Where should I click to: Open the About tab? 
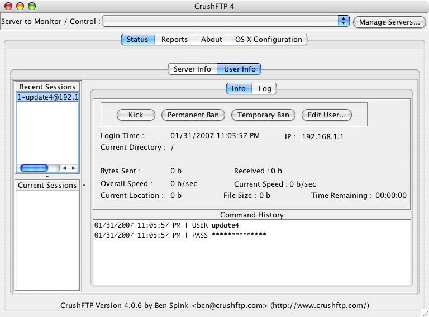[x=211, y=39]
